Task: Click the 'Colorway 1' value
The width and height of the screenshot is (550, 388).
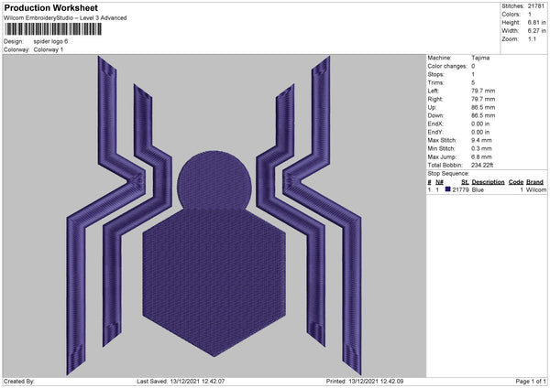Action: pos(49,49)
